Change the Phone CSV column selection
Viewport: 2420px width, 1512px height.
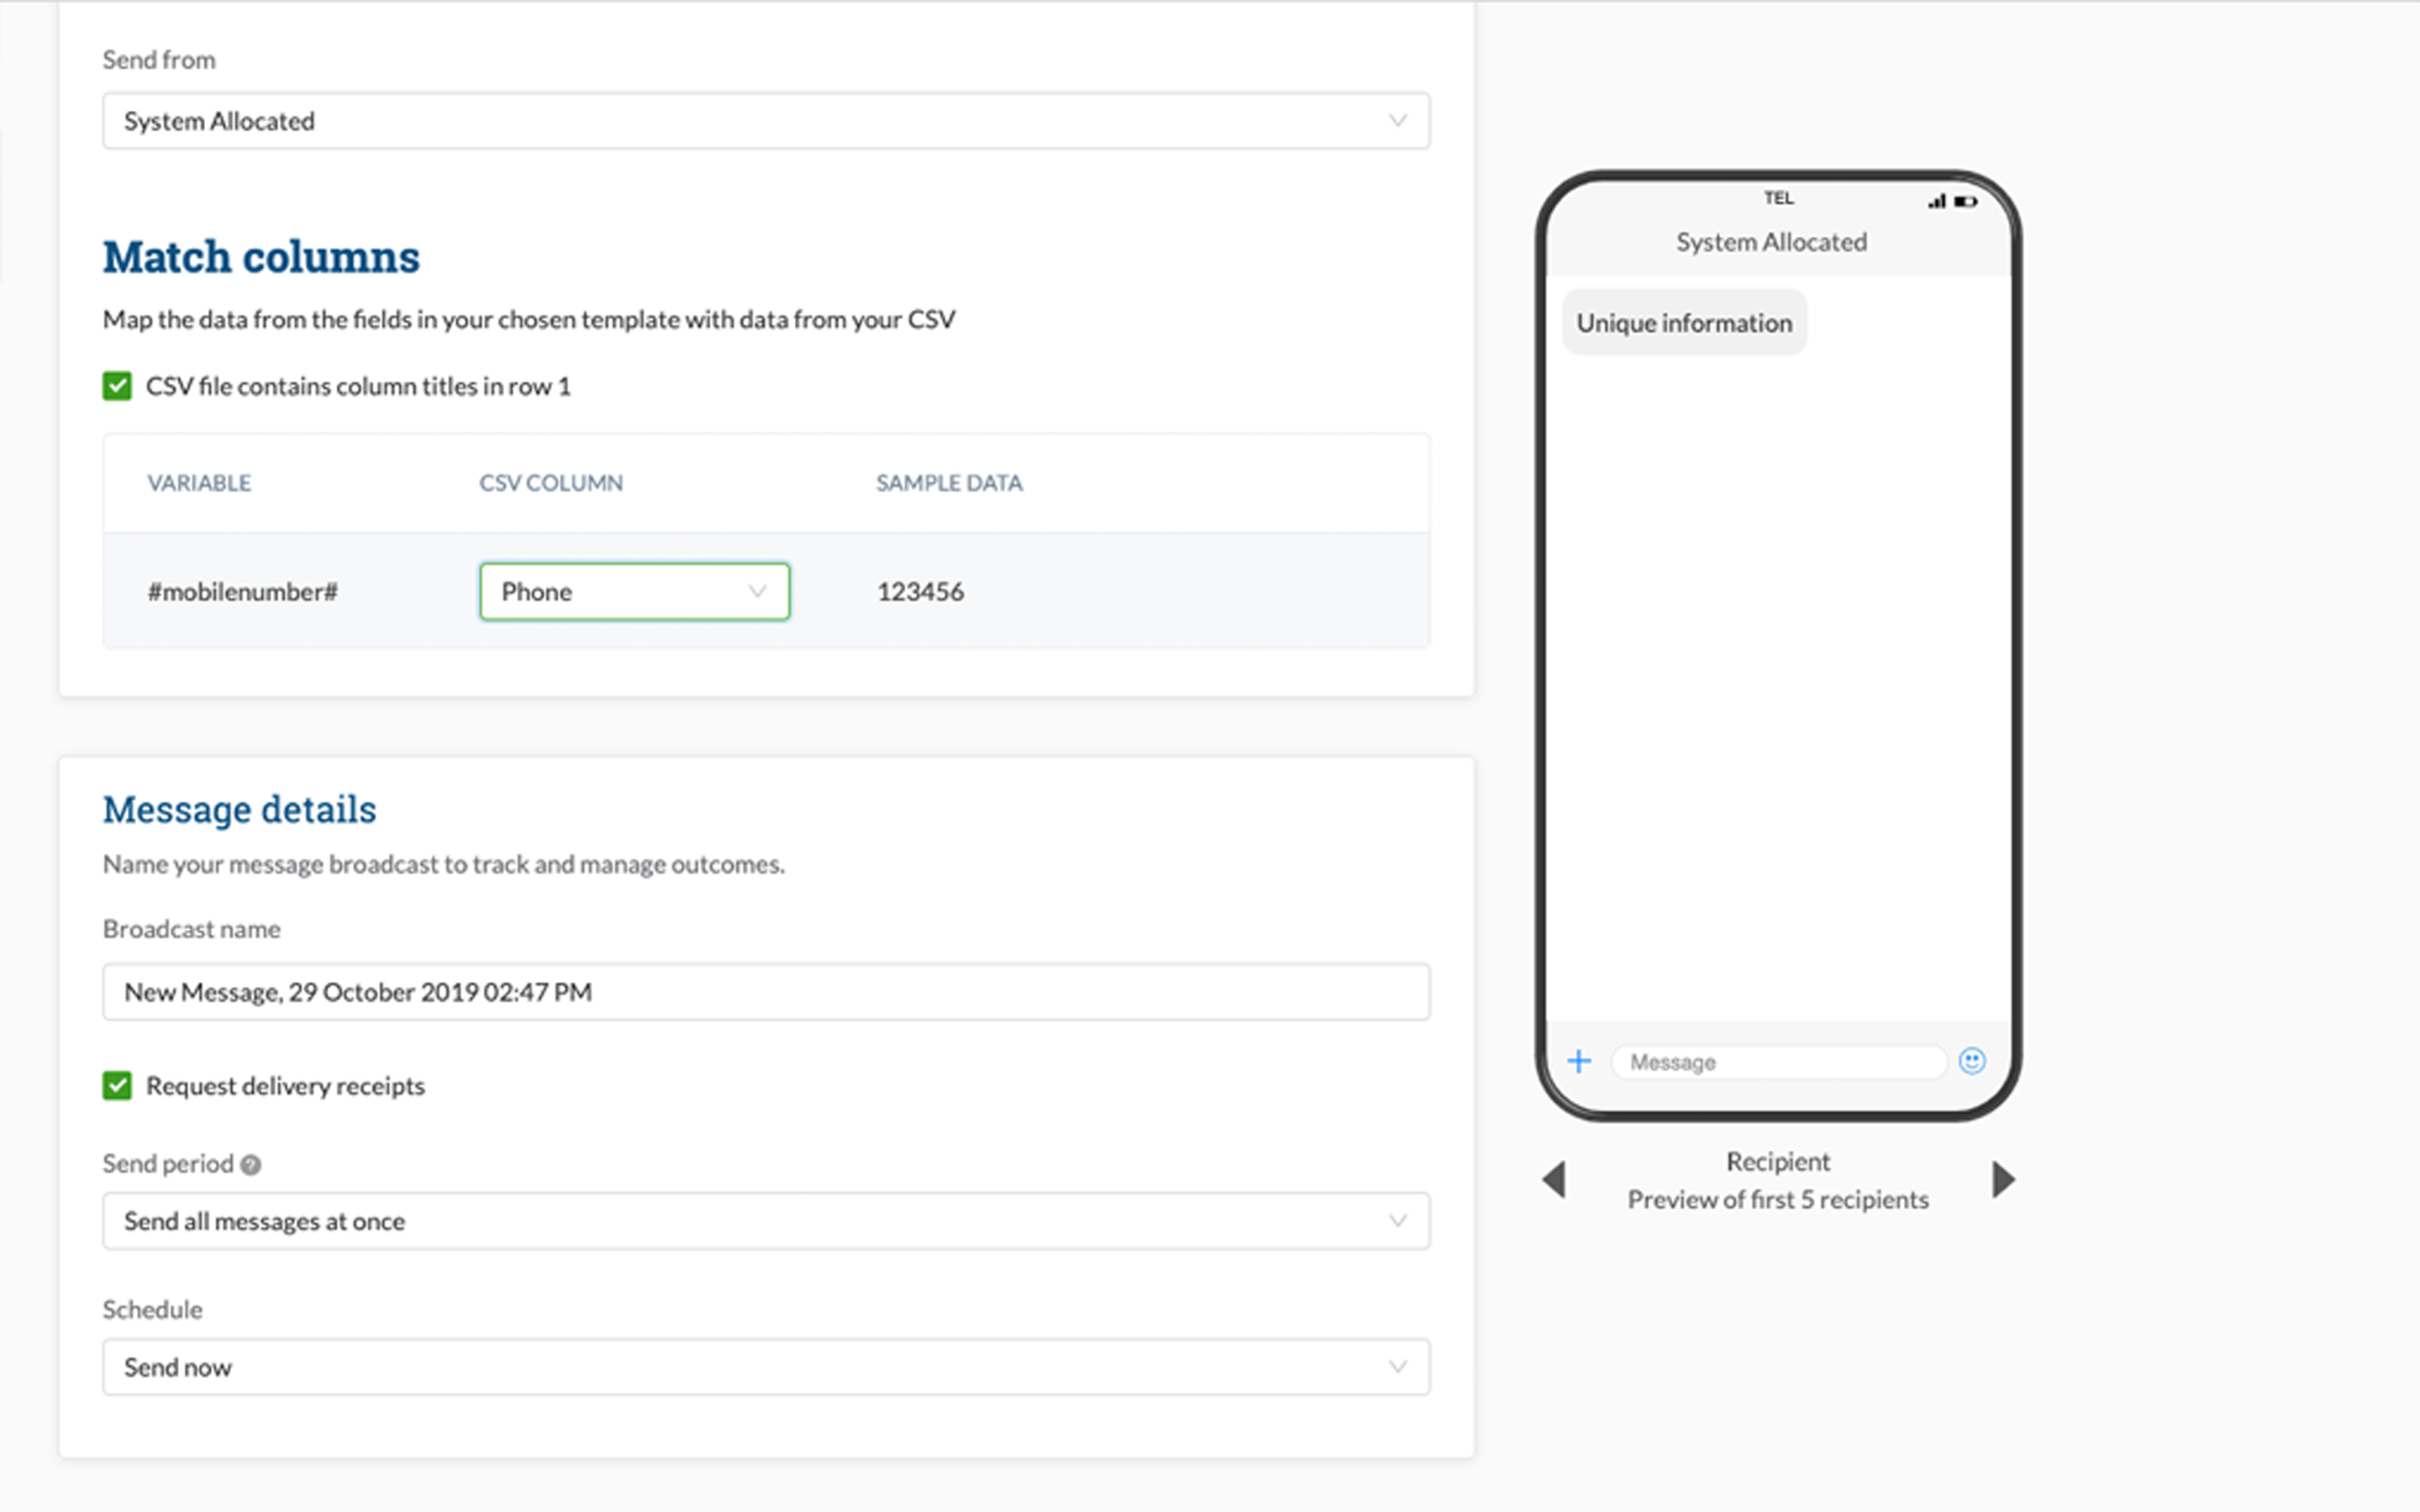pos(634,591)
